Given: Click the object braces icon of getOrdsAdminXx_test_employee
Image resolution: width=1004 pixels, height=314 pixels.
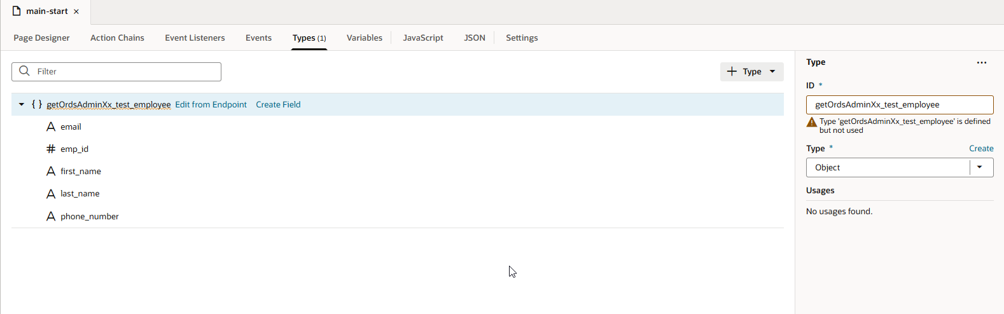Looking at the screenshot, I should point(37,104).
